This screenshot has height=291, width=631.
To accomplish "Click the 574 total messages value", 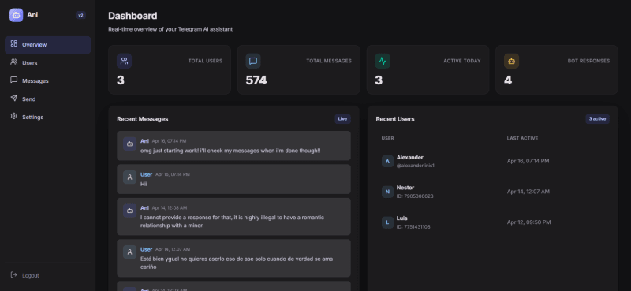I will pos(256,80).
